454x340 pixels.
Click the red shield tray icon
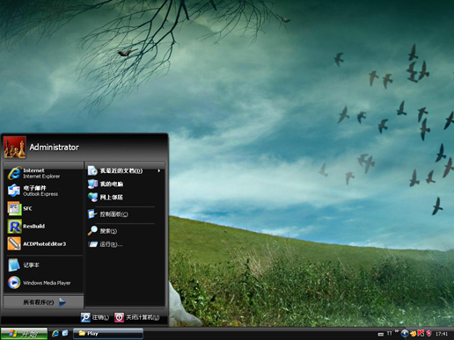click(428, 334)
